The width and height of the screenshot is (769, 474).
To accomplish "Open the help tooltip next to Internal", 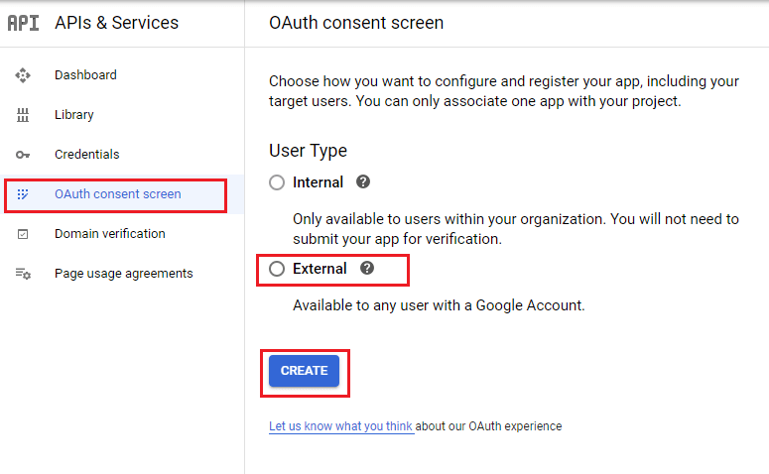I will [363, 182].
